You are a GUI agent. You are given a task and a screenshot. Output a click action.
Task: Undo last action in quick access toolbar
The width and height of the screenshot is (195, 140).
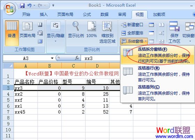click(x=30, y=6)
